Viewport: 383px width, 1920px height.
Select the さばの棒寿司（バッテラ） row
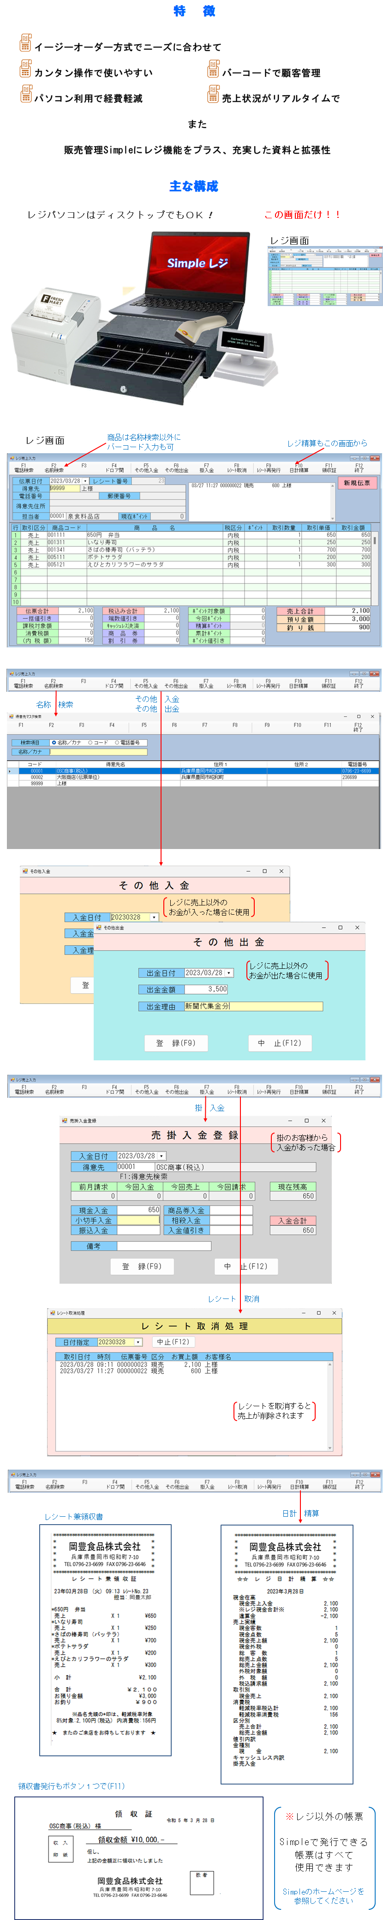point(191,550)
